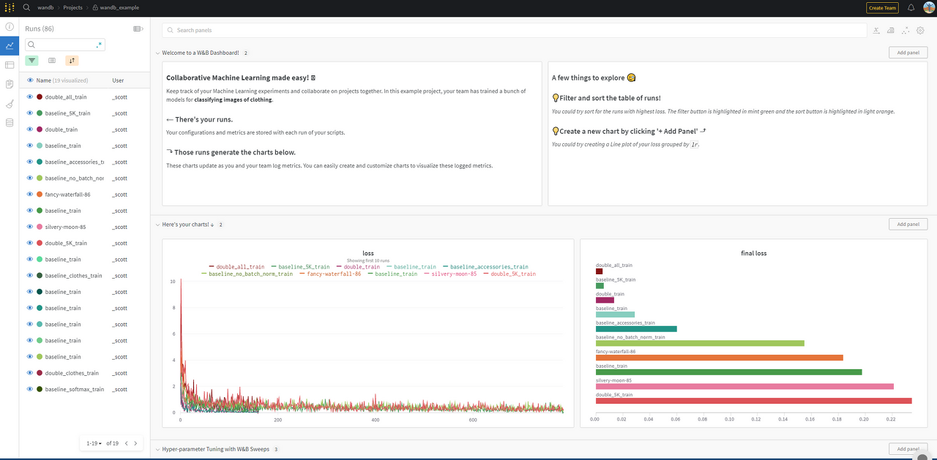937x460 pixels.
Task: Open the mint green Filter button
Action: pos(32,61)
